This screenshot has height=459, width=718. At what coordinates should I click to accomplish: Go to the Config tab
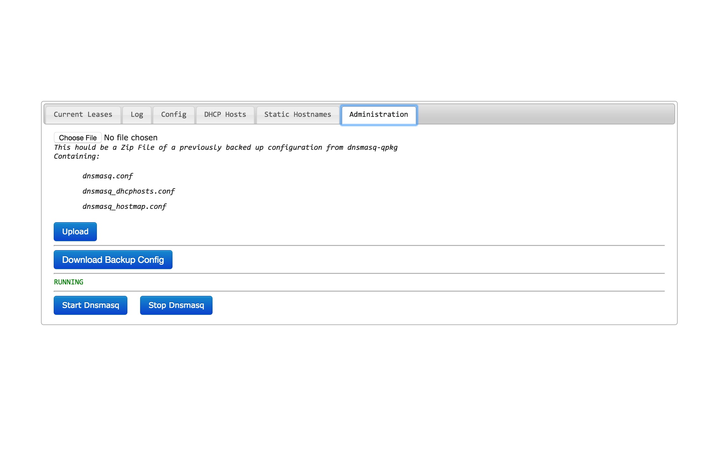(173, 115)
